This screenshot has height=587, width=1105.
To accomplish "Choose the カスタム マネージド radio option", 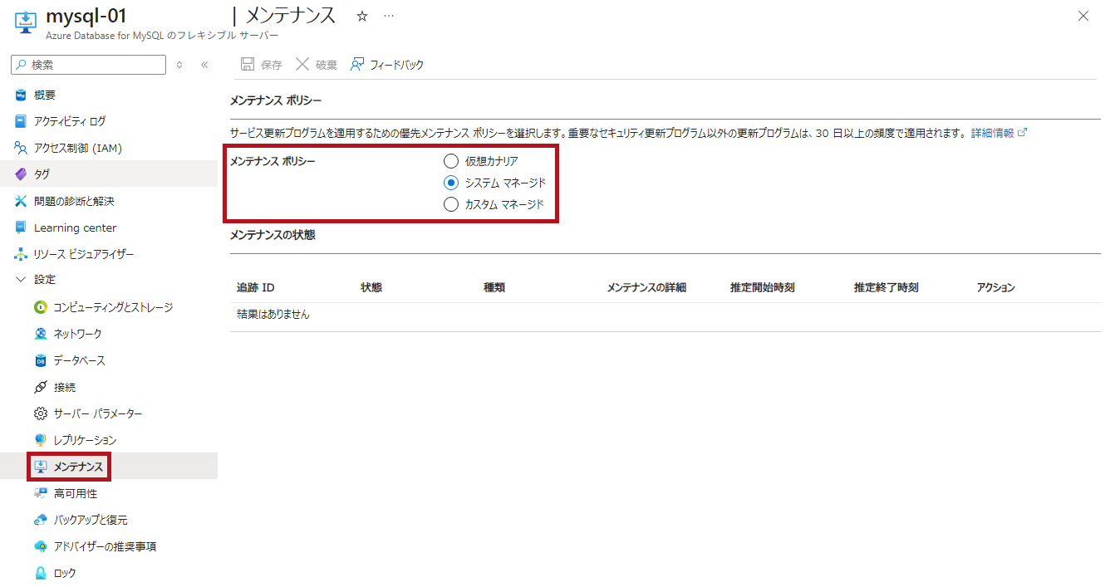I will (451, 204).
